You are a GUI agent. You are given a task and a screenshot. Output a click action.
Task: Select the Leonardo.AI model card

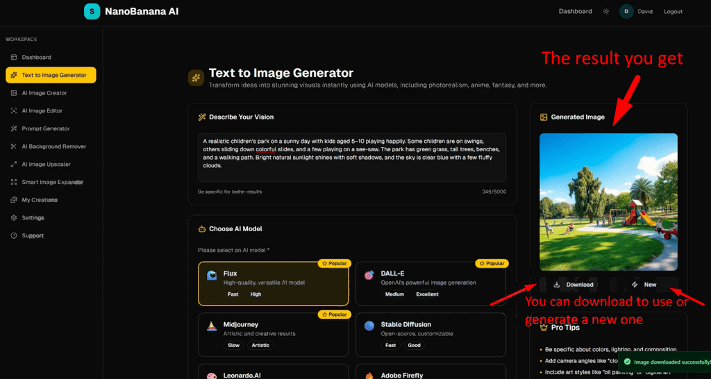274,371
